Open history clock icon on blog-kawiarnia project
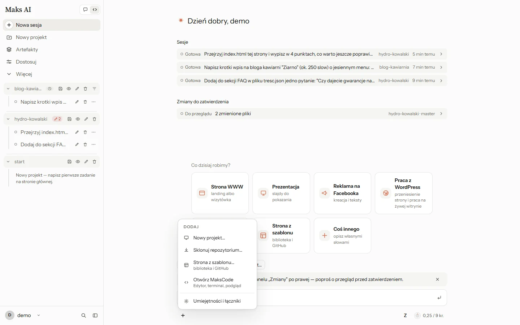 coord(50,89)
